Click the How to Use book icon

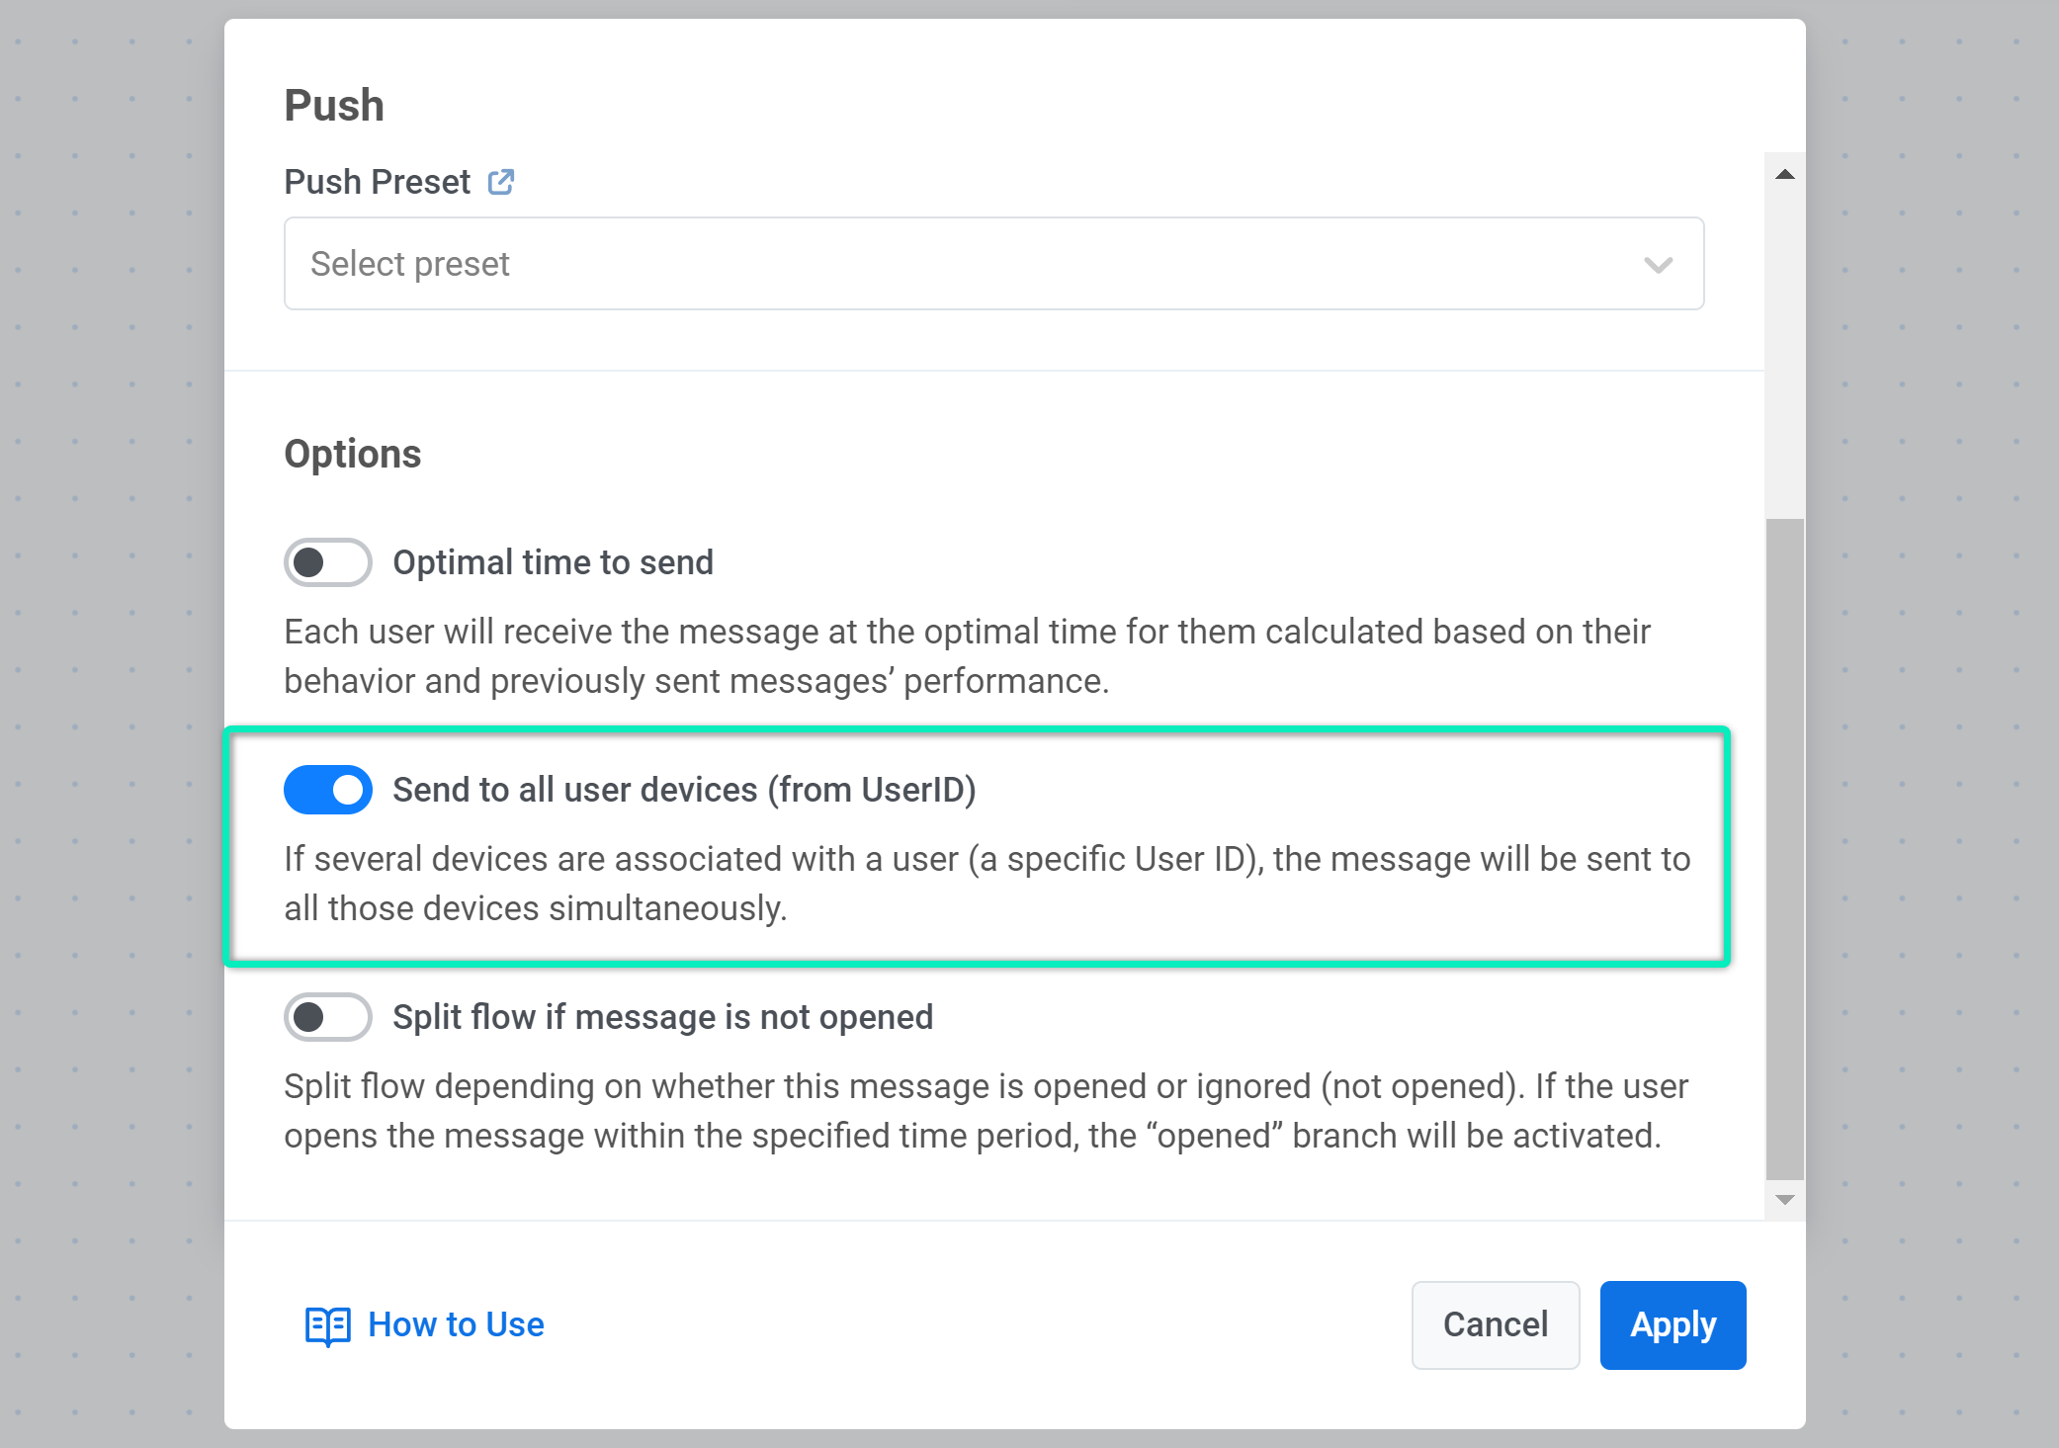pos(327,1325)
